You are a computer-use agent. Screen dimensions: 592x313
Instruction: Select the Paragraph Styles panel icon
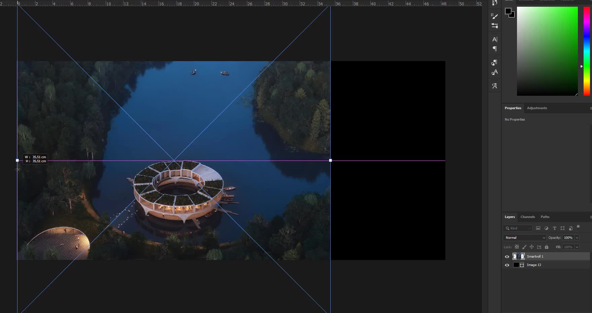[494, 62]
